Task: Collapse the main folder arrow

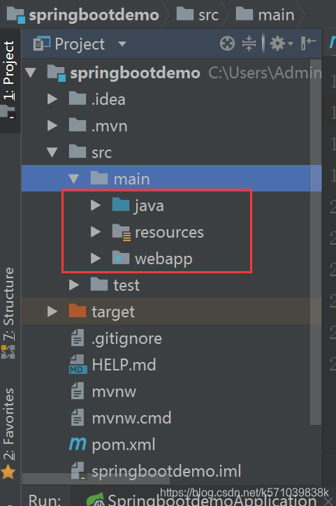Action: [74, 178]
